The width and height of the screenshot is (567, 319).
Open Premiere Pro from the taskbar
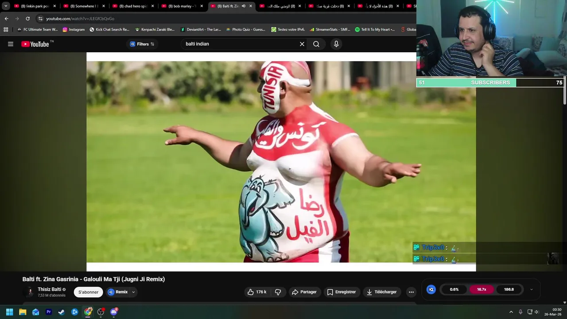coord(49,312)
